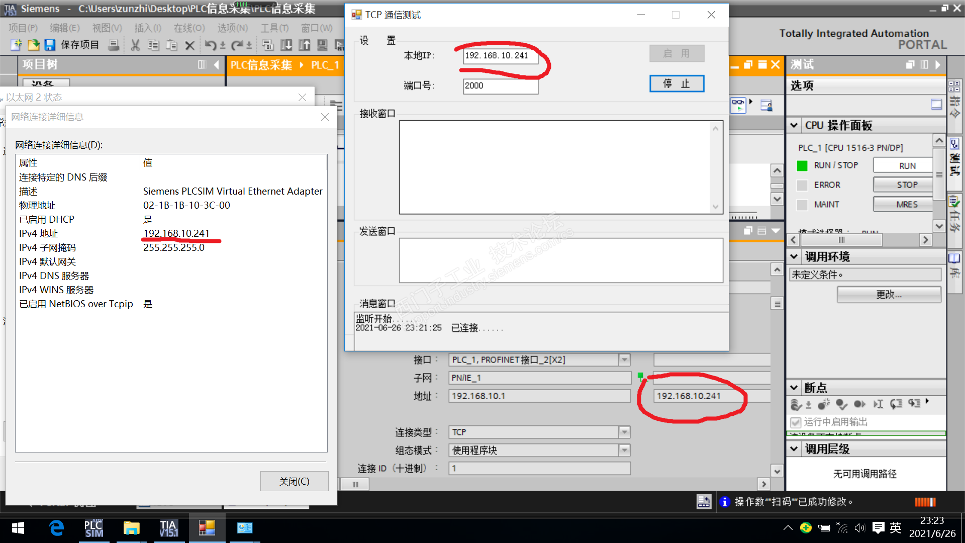Screen dimensions: 965x543
Task: Click the 停止 button in TCP test
Action: coord(677,83)
